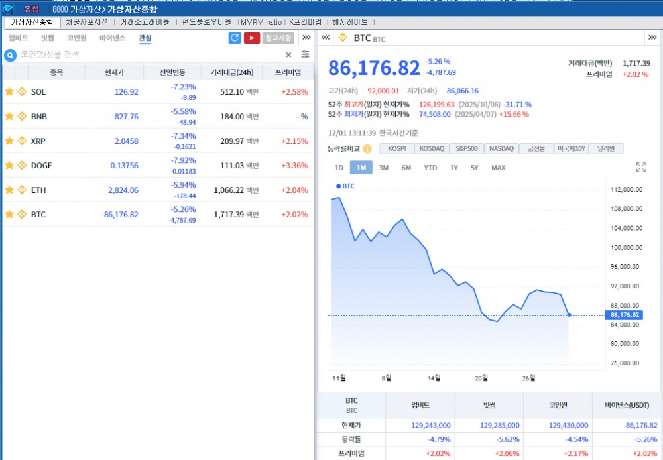Select the 1D timeframe button
This screenshot has width=663, height=460.
pyautogui.click(x=339, y=168)
